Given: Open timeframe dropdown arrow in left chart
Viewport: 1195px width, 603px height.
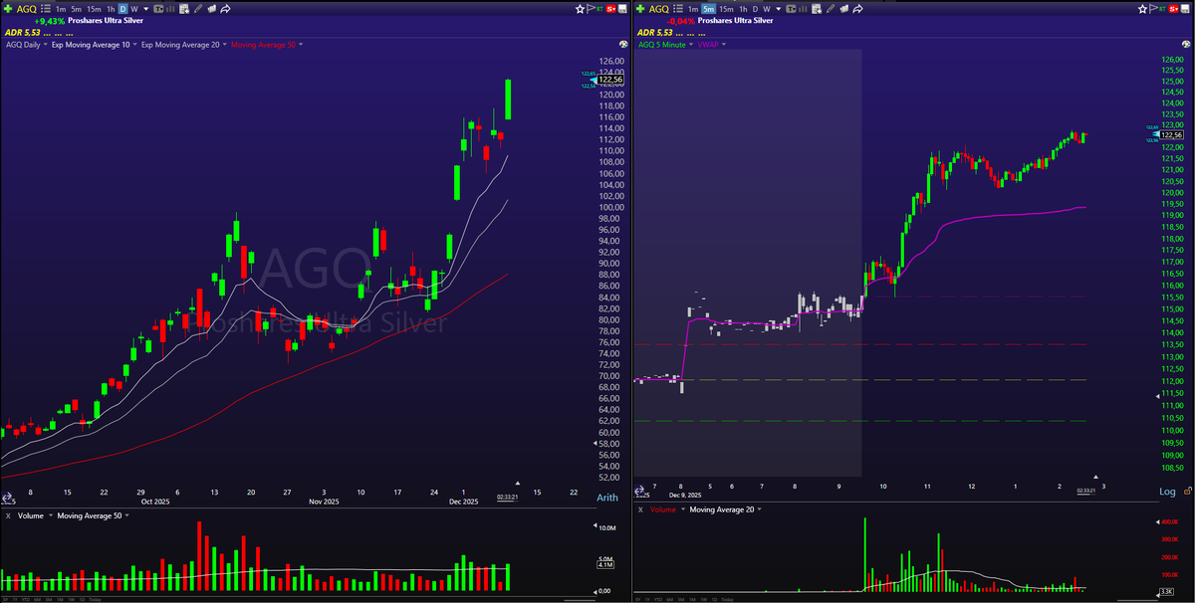Looking at the screenshot, I should (x=146, y=9).
